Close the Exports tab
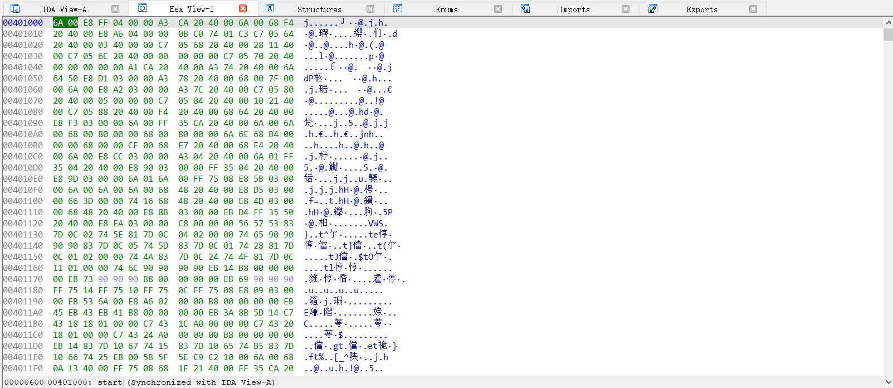 [x=753, y=9]
